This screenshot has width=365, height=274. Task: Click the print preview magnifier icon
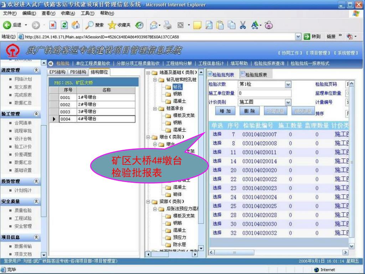click(209, 25)
